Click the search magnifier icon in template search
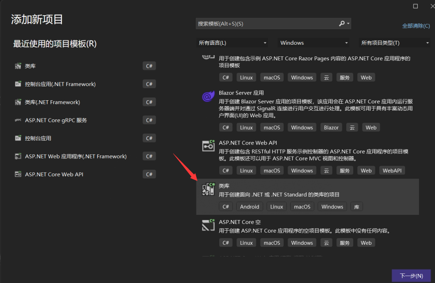Screen dimensions: 435x283 [x=342, y=23]
